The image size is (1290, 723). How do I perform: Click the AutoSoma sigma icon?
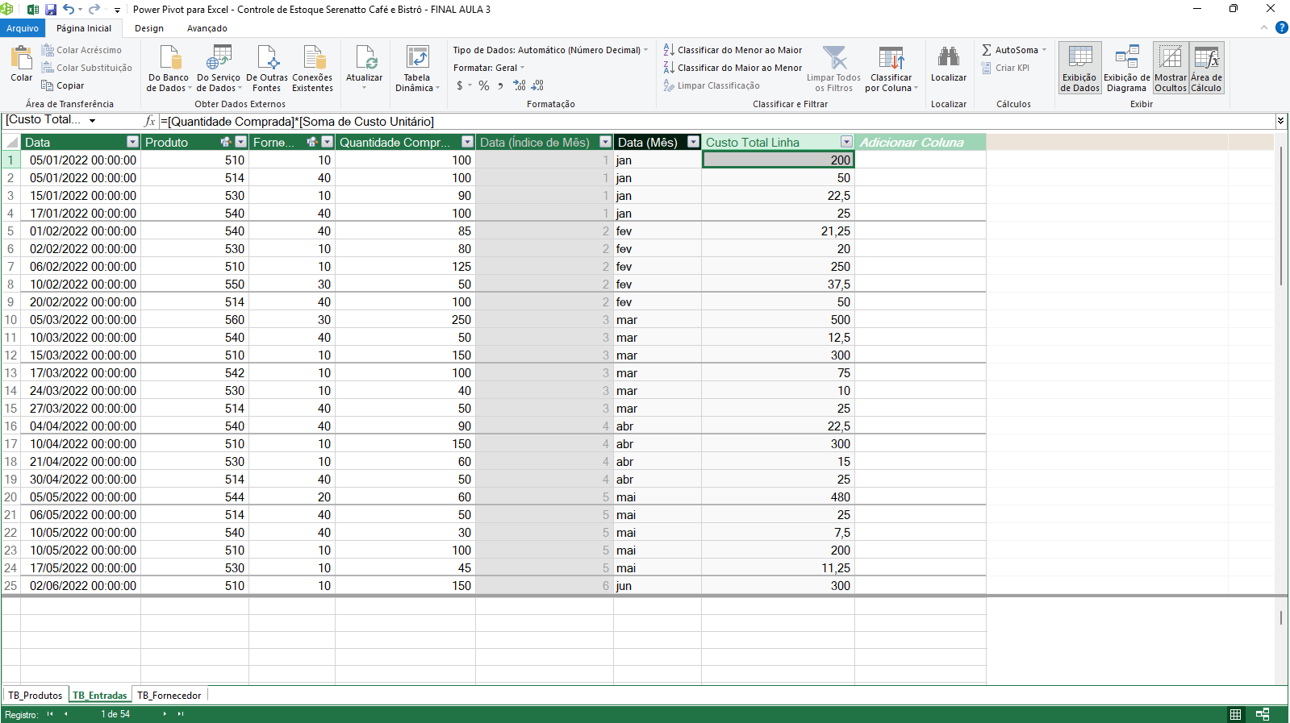coord(987,50)
